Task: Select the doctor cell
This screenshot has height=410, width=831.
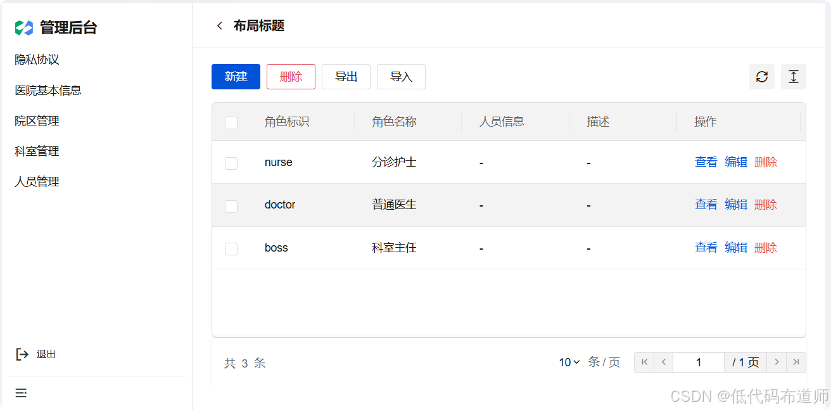Action: pos(280,205)
